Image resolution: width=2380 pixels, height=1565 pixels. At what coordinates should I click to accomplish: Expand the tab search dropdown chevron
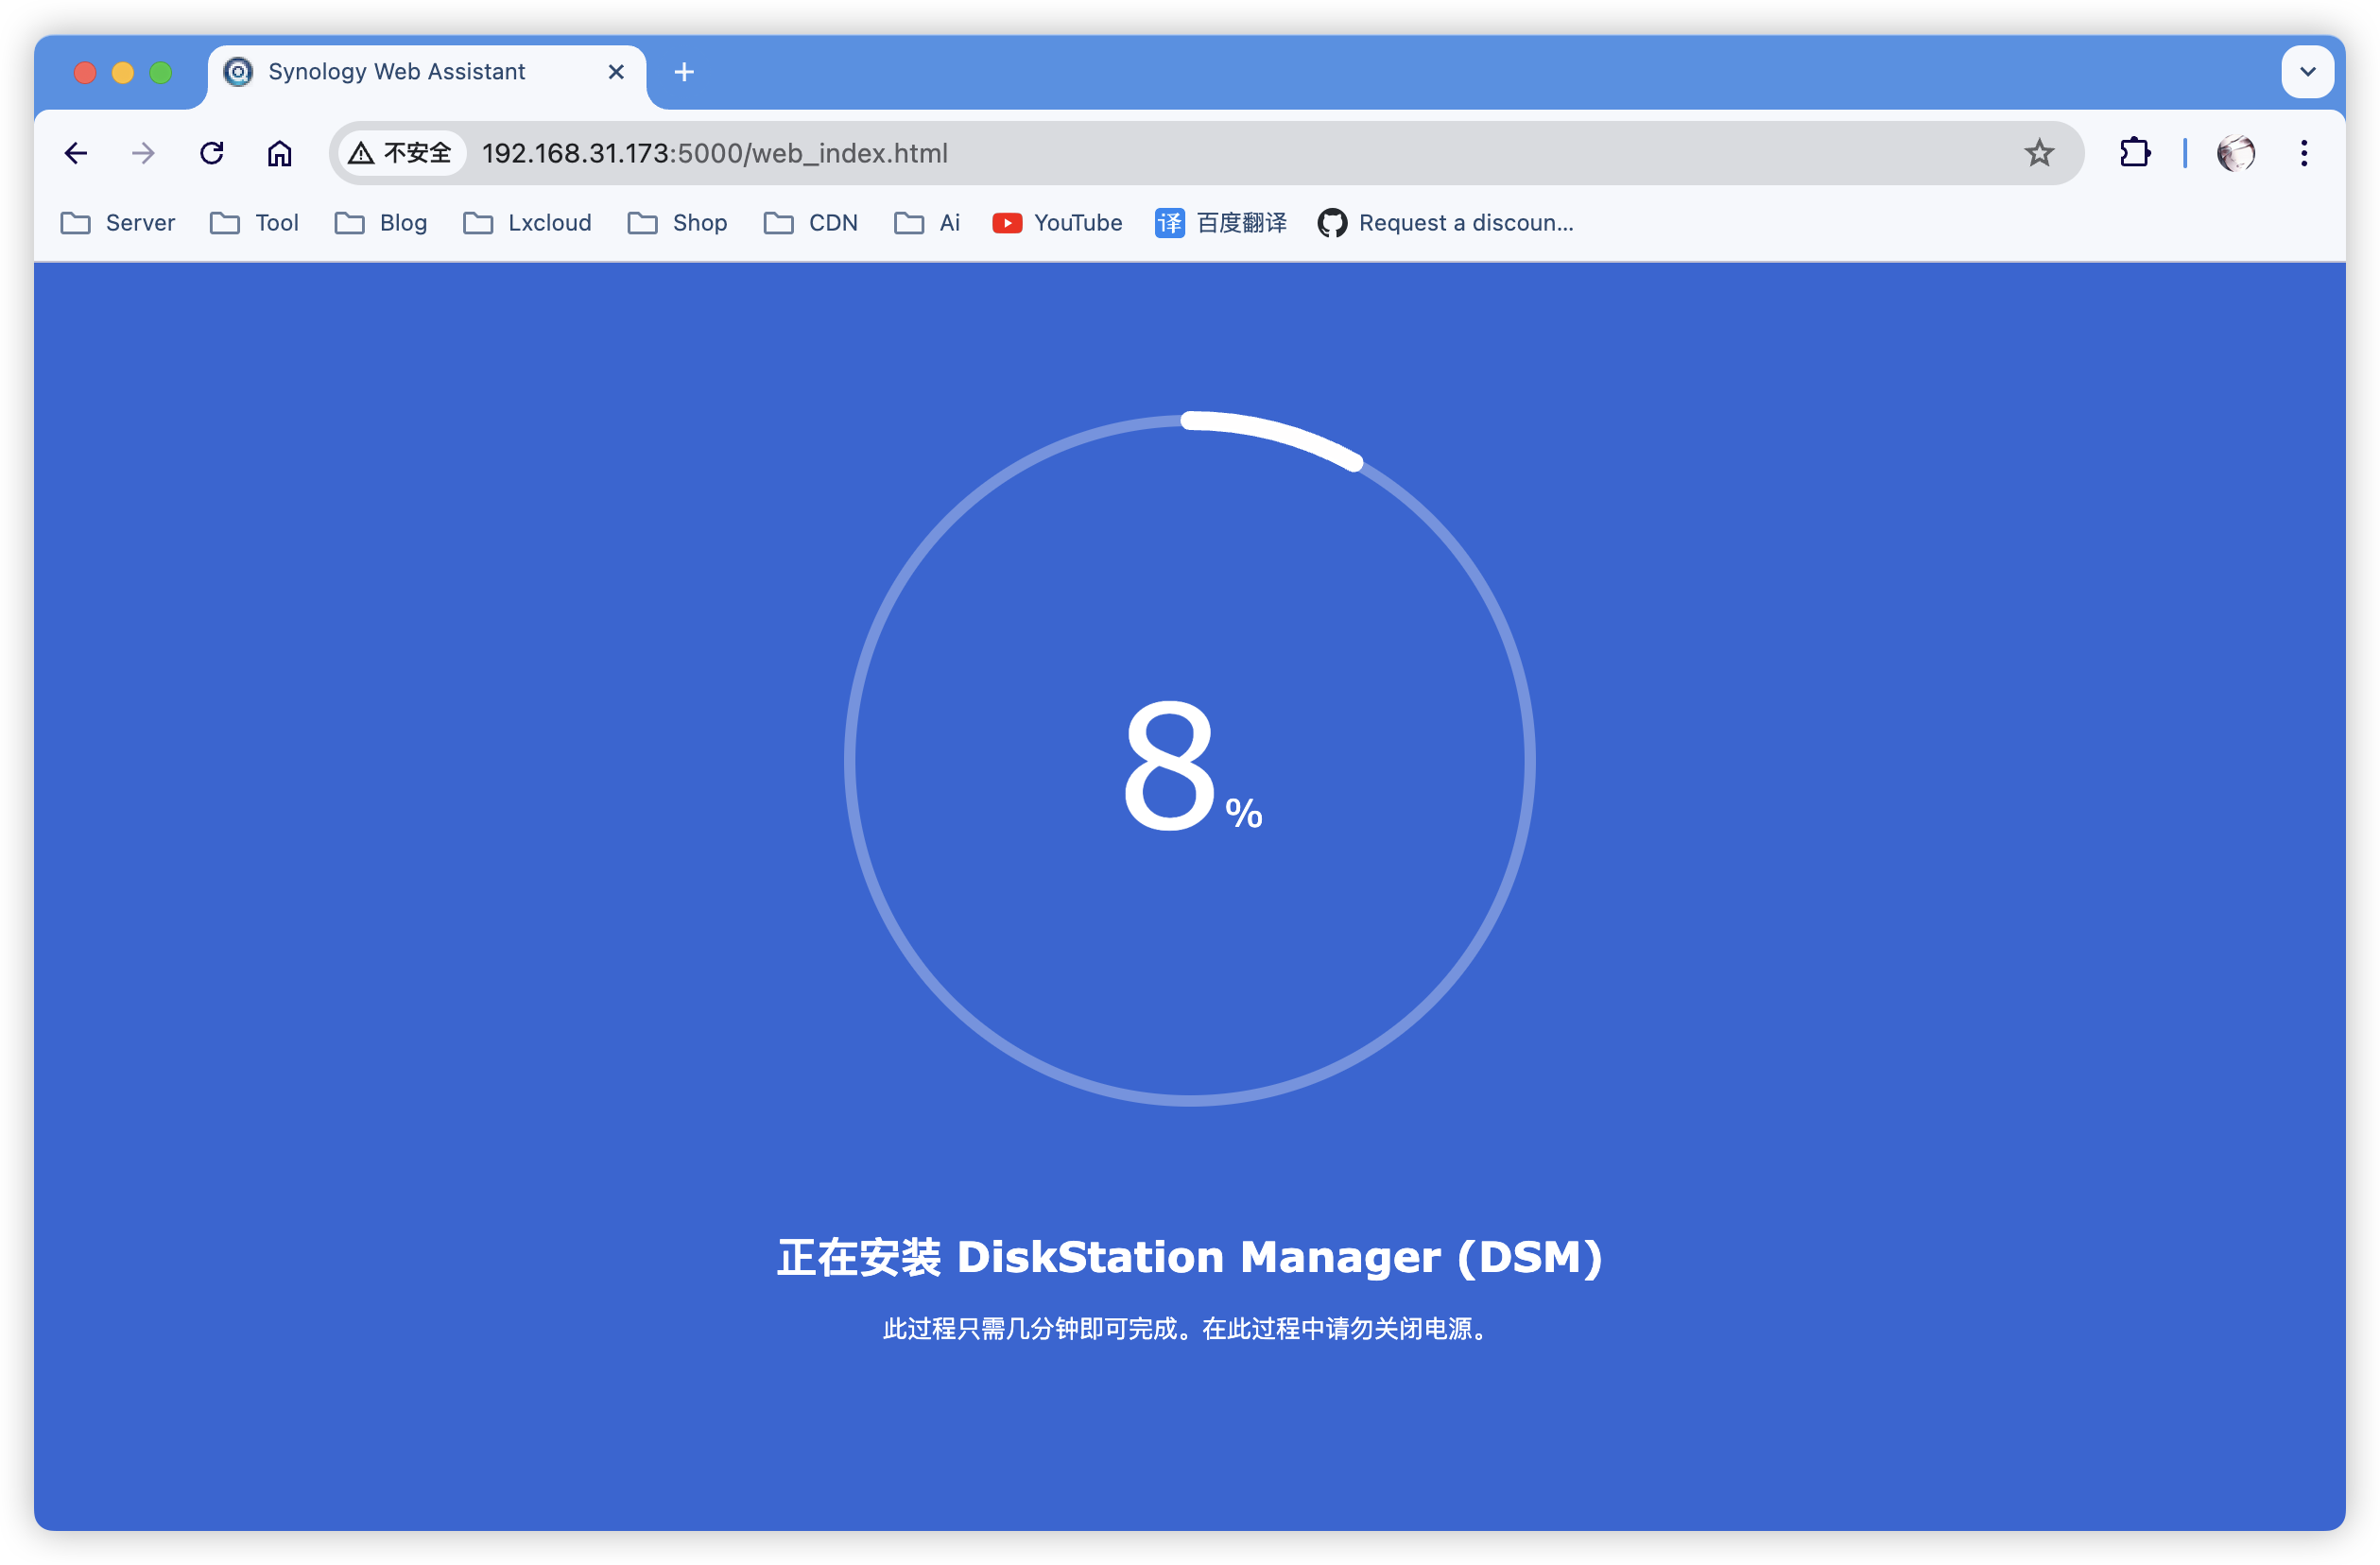click(2307, 72)
